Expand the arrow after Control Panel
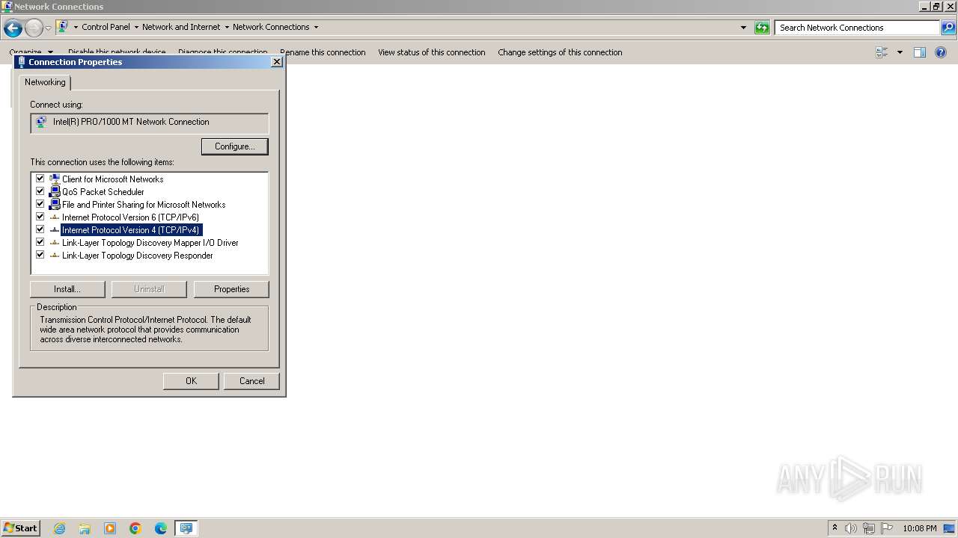 136,28
